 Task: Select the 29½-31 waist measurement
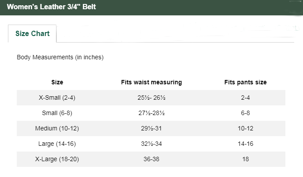tap(151, 128)
